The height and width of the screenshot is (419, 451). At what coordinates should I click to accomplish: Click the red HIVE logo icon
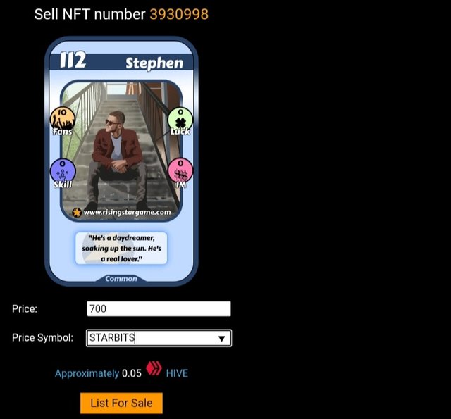click(154, 368)
